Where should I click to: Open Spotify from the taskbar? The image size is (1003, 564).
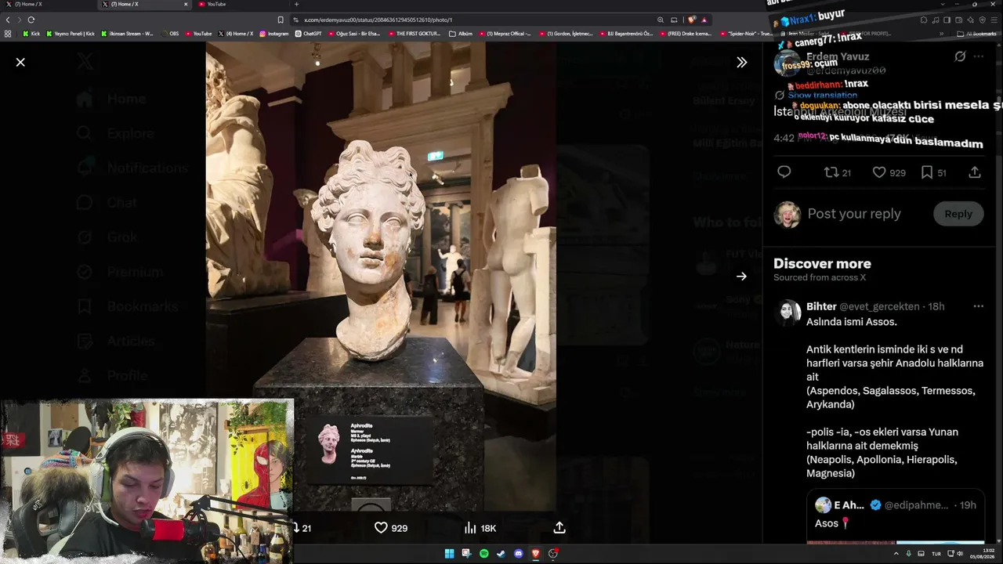point(484,554)
